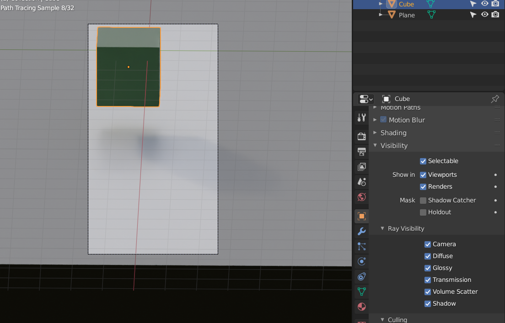Screen dimensions: 505x323
Task: Disable the Plane in renders via its camera icon
Action: [495, 15]
